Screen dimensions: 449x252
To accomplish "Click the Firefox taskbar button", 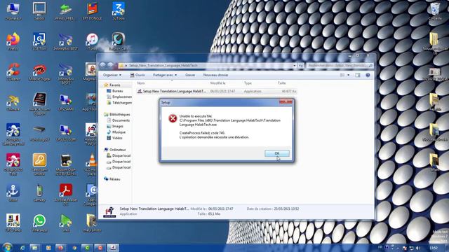I will pos(60,248).
